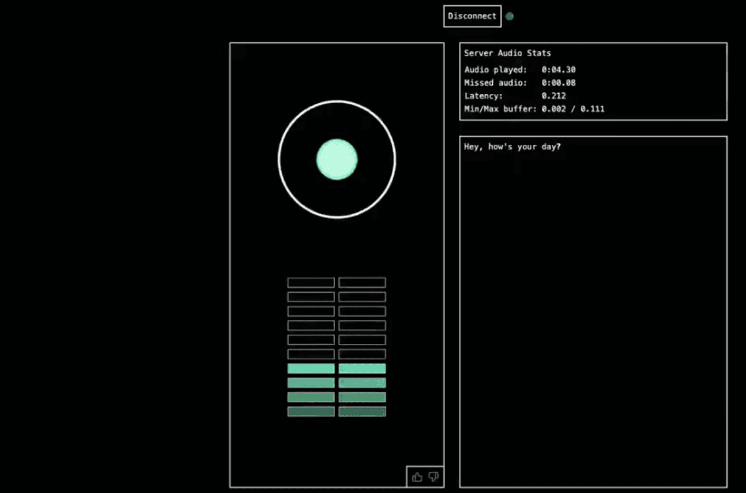This screenshot has width=746, height=493.
Task: Click the Missed audio value 0:00.08
Action: point(558,83)
